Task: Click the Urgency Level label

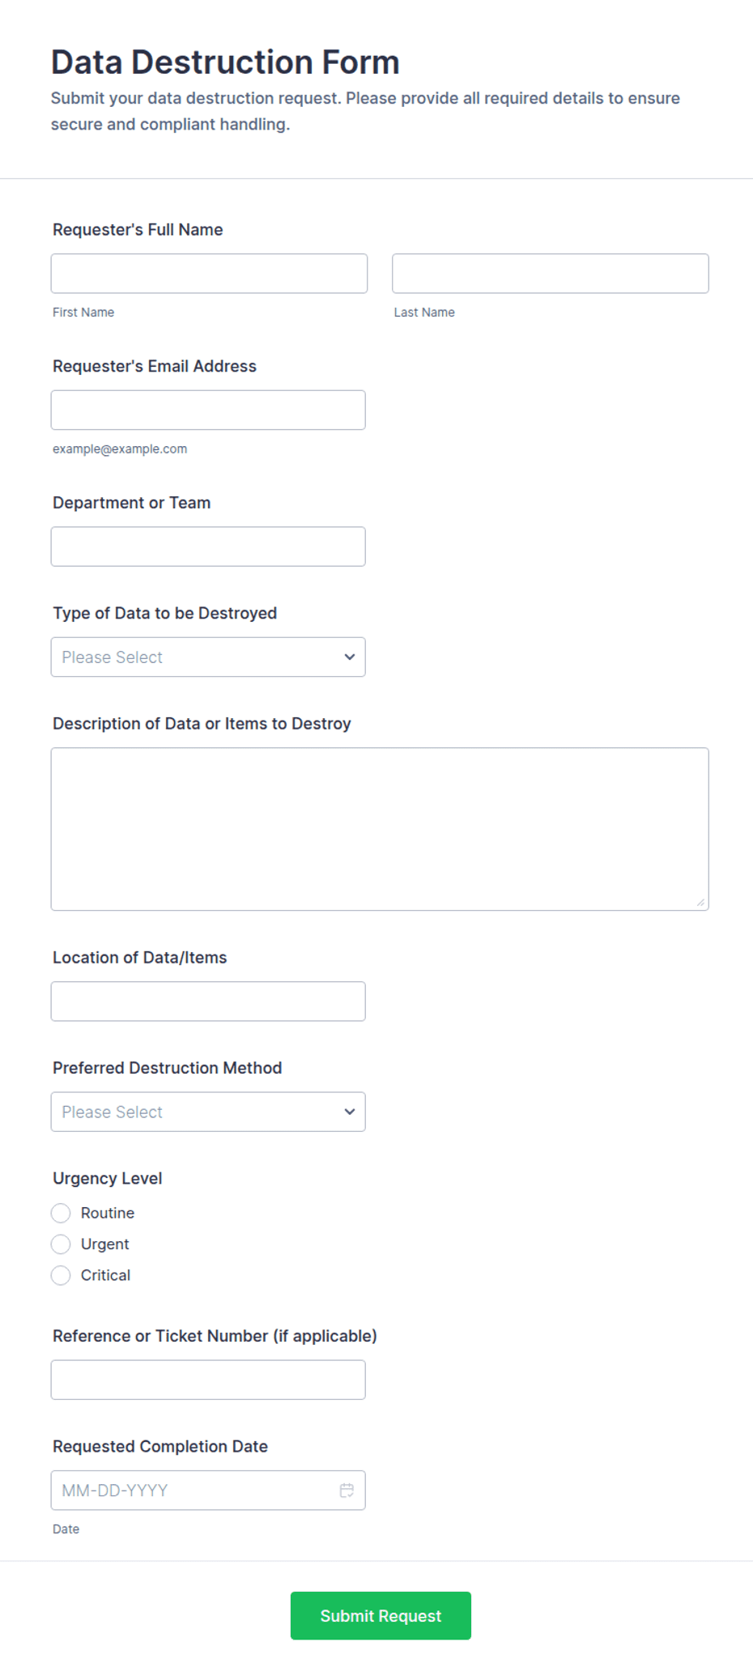Action: (108, 1178)
